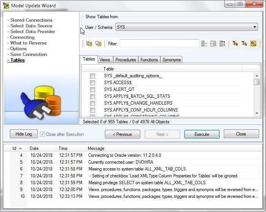Click the uncheck-all filtered items icon
266x212 pixels.
(x=213, y=44)
